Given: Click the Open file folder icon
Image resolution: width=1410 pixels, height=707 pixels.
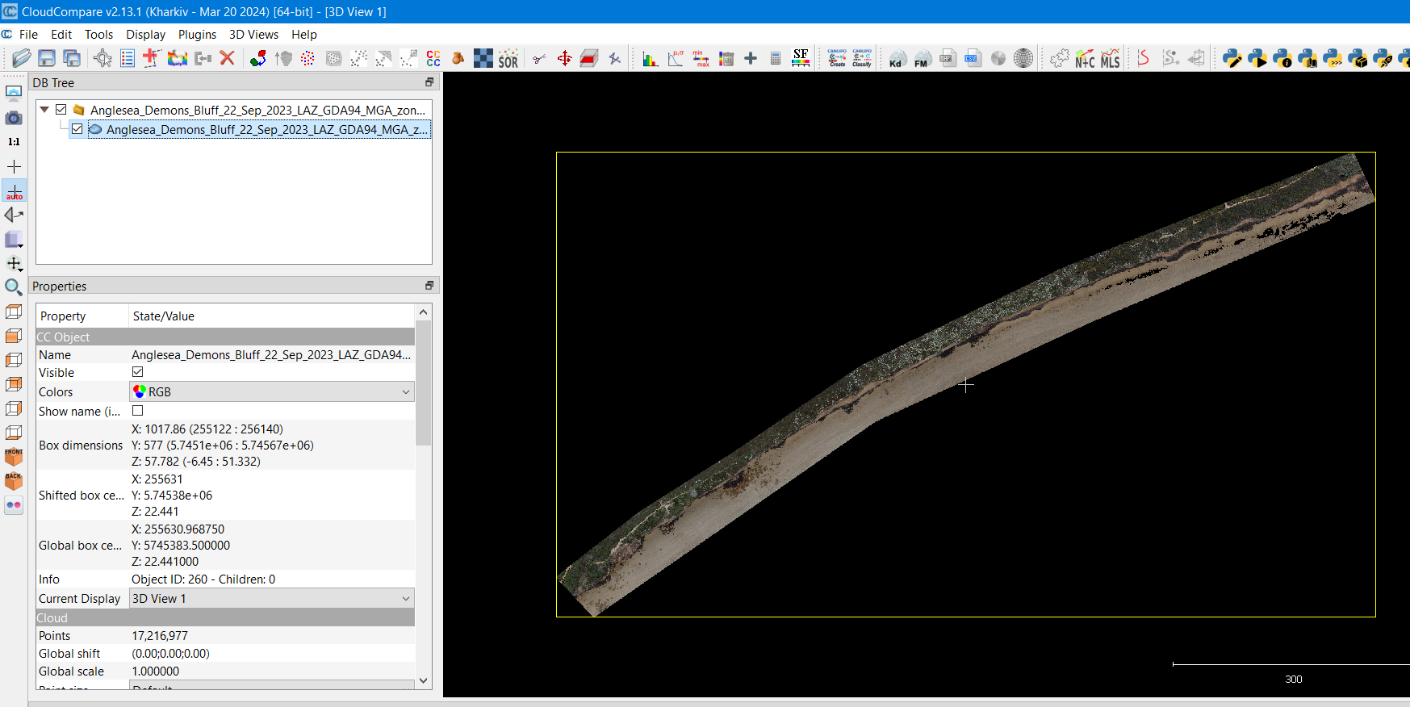Looking at the screenshot, I should pyautogui.click(x=22, y=58).
